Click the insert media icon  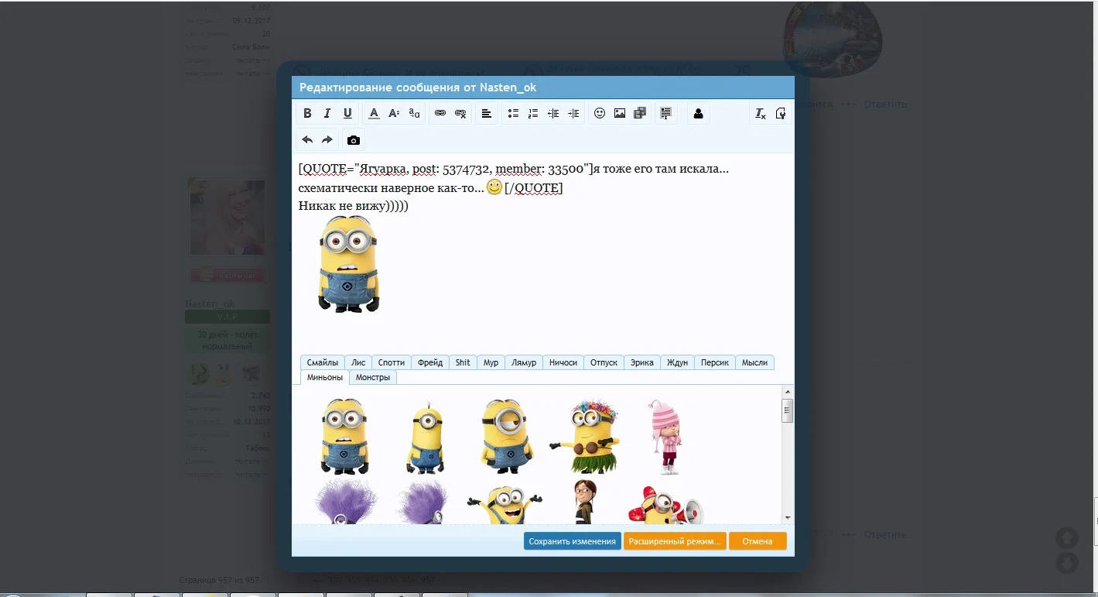640,114
